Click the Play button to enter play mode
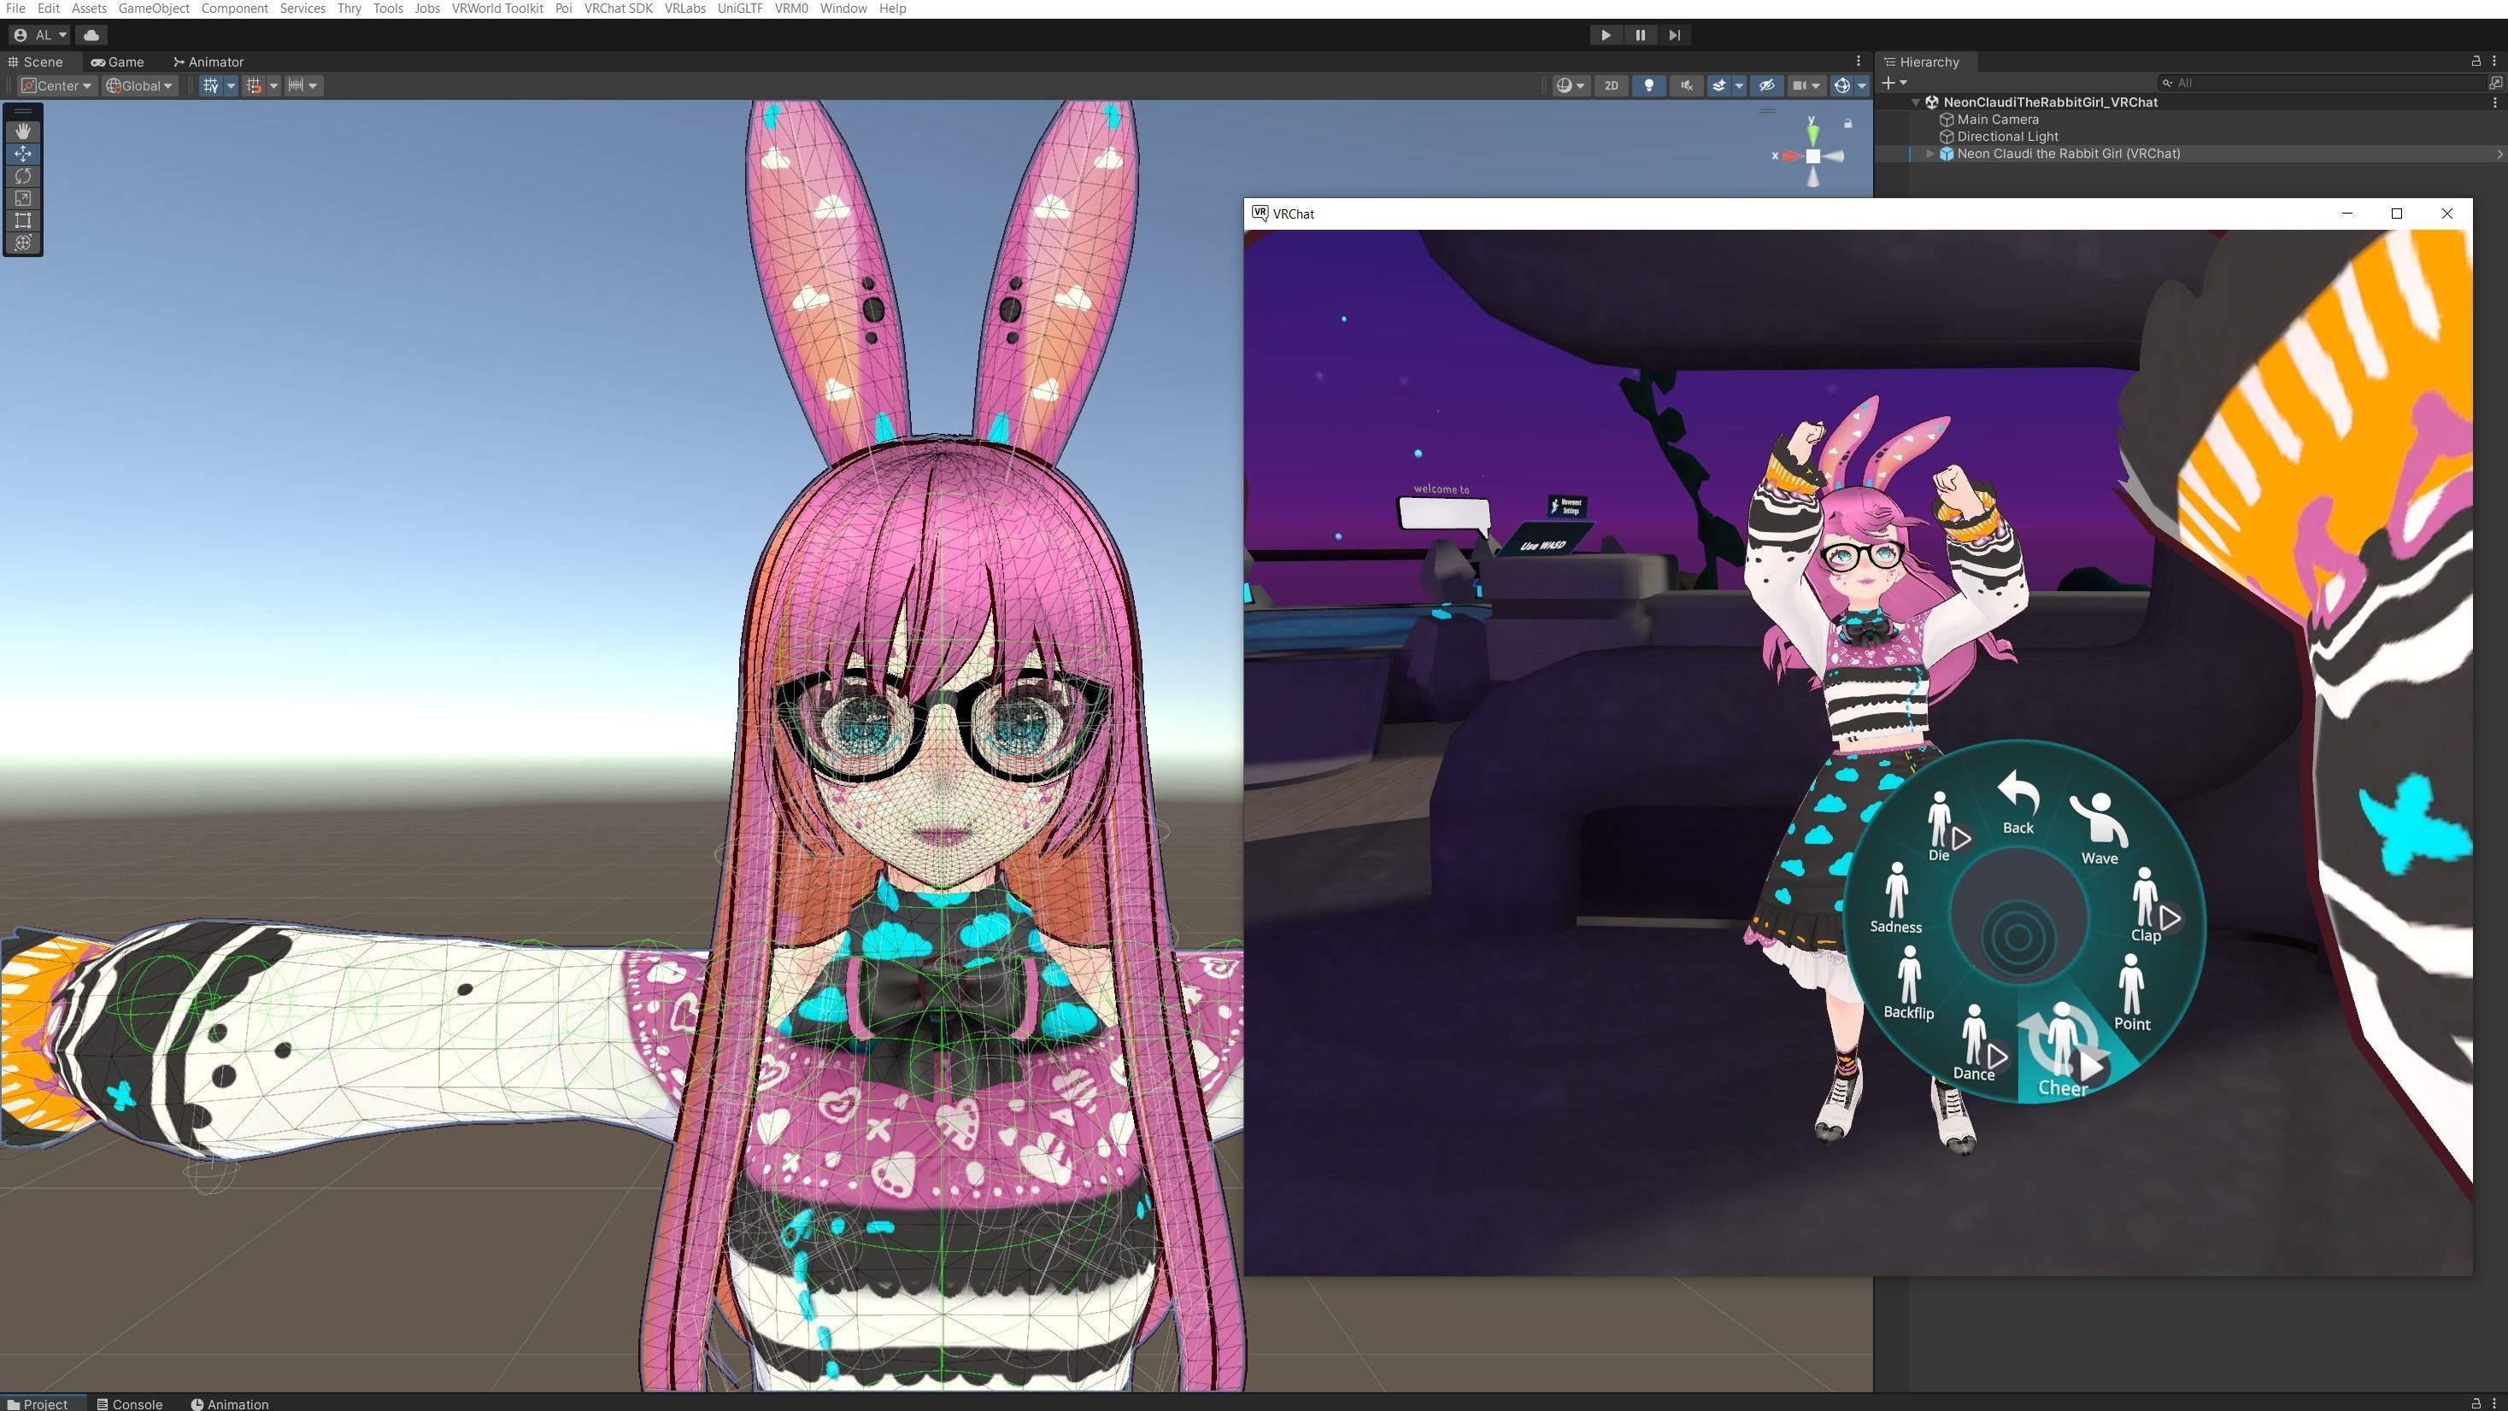Image resolution: width=2508 pixels, height=1411 pixels. tap(1606, 35)
